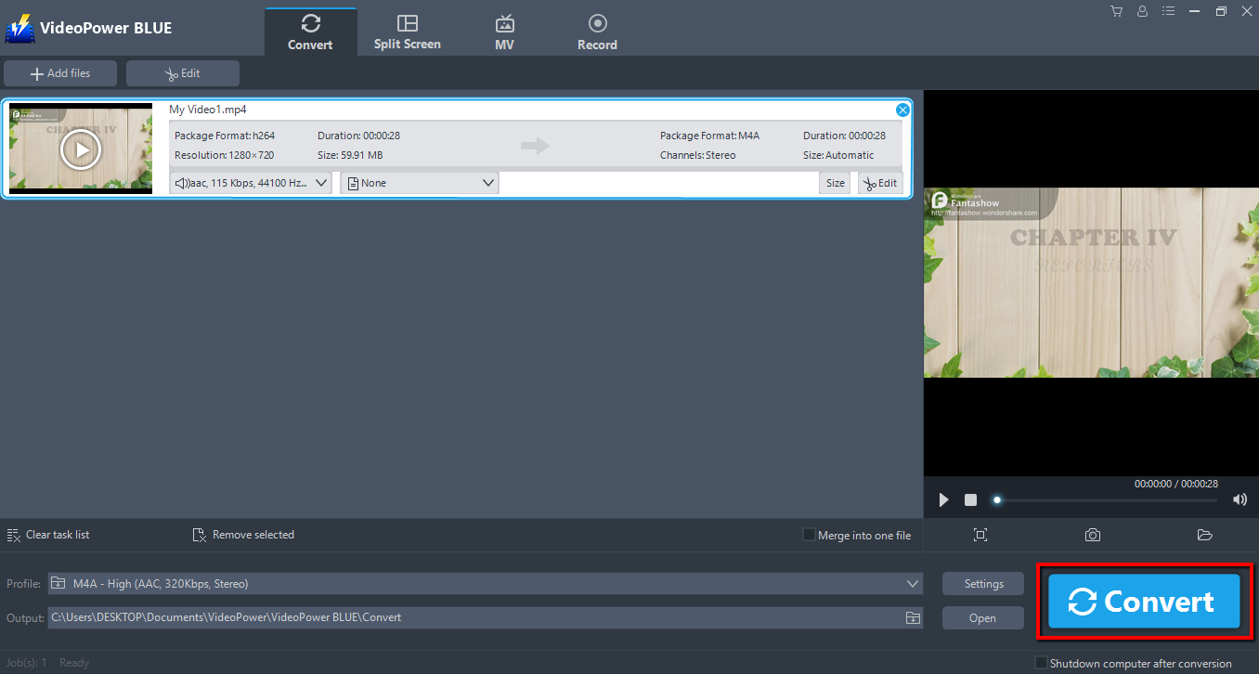Stop the preview playback

[x=970, y=499]
